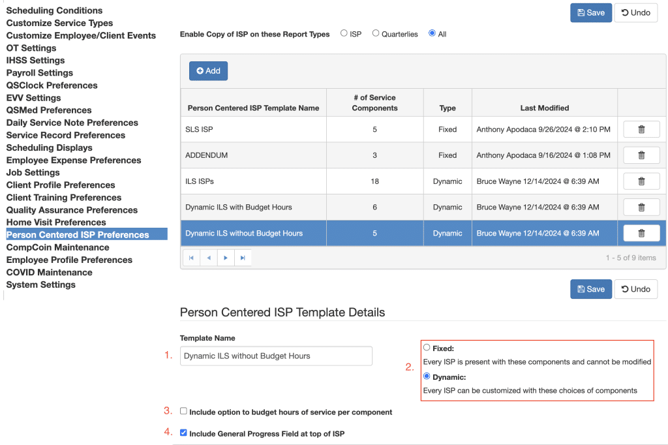668x445 pixels.
Task: Choose the ISP report type option
Action: pyautogui.click(x=344, y=33)
